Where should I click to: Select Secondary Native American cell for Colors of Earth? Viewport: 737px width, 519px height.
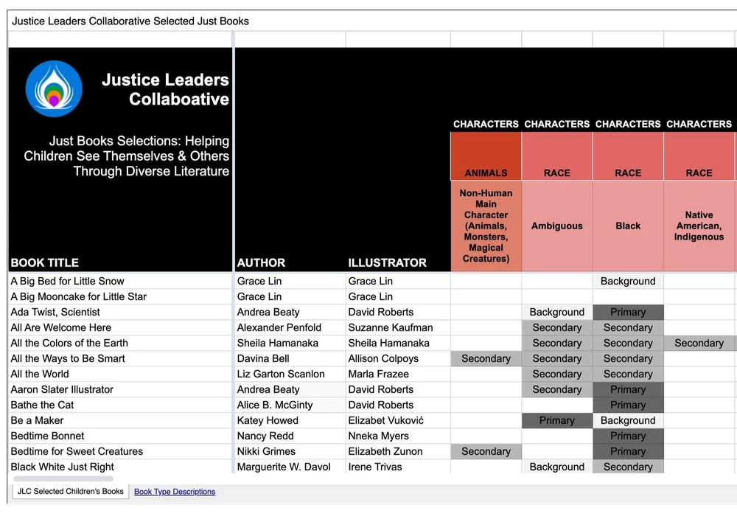pos(699,344)
